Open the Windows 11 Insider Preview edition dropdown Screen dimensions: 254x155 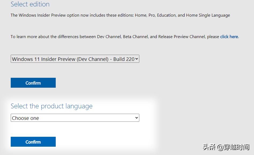[72, 59]
